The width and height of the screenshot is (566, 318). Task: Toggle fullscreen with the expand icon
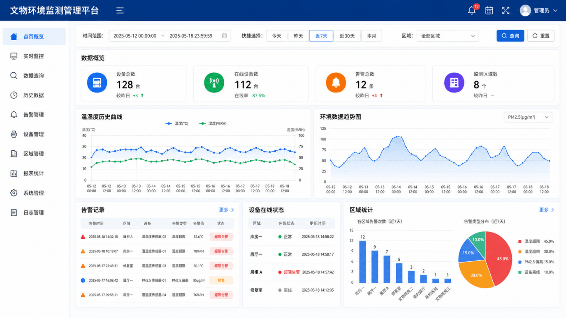tap(506, 11)
